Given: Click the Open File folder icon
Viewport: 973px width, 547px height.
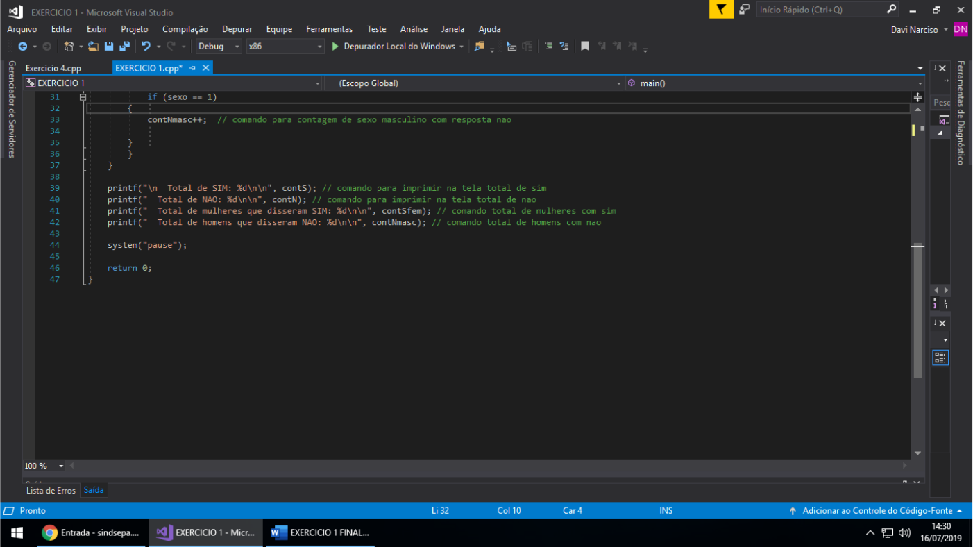Looking at the screenshot, I should coord(93,47).
